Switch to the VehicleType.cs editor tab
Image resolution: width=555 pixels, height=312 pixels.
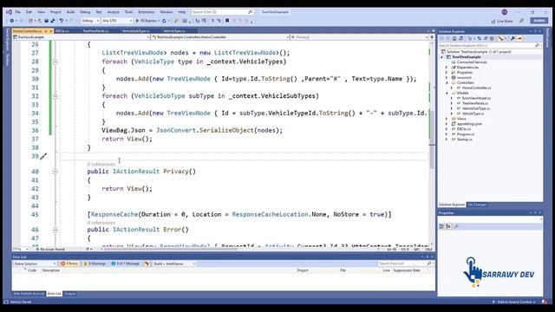point(173,31)
